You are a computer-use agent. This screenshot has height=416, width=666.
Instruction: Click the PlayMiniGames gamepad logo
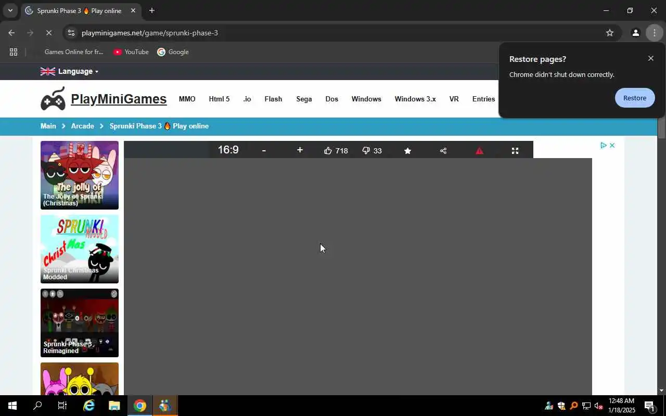pyautogui.click(x=53, y=98)
